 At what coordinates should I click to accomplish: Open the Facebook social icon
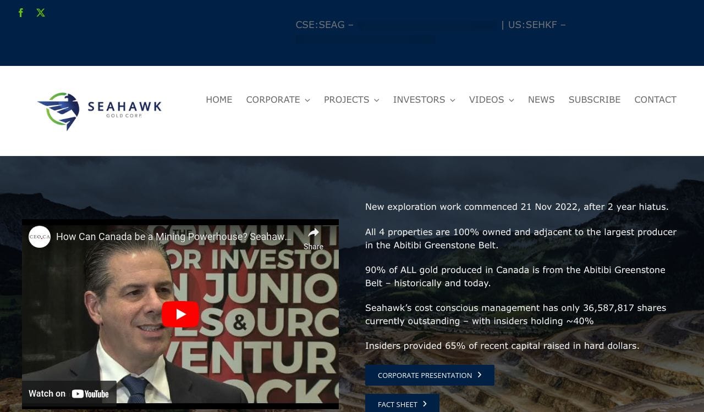21,13
